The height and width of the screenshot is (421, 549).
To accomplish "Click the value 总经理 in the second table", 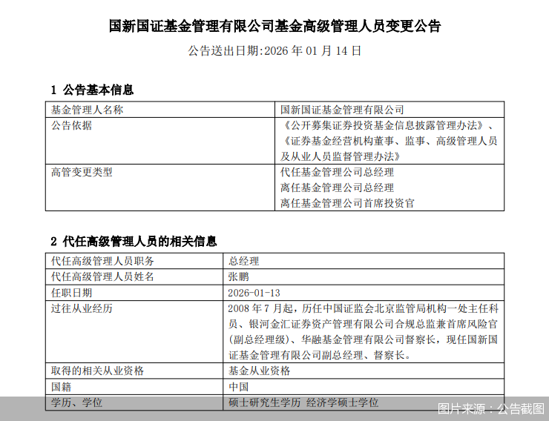I will [243, 261].
